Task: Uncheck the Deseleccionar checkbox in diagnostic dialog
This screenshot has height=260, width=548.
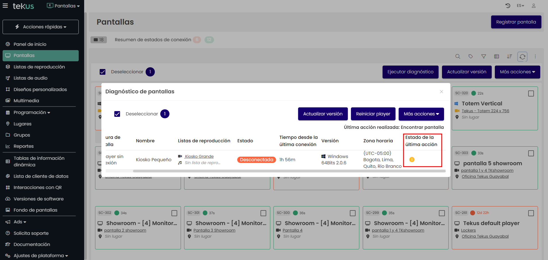Action: point(117,114)
